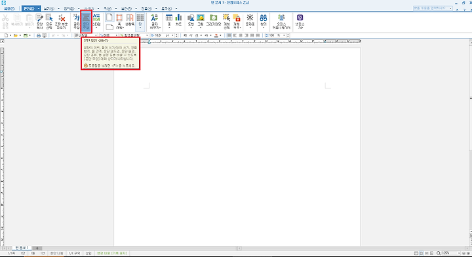The height and width of the screenshot is (257, 472).
Task: Open the 검토 (Review) menu
Action: tap(146, 9)
